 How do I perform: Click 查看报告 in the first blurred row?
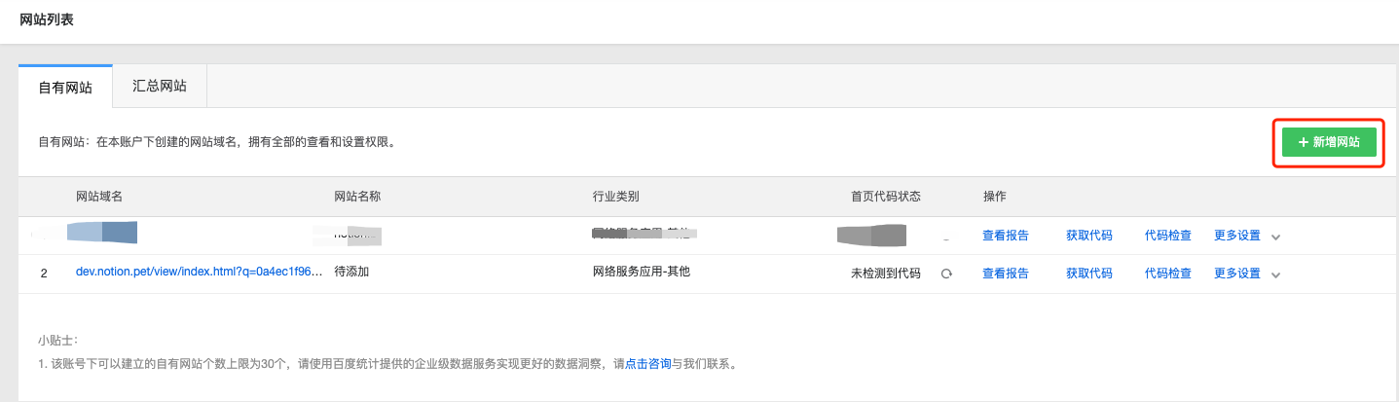(1006, 236)
